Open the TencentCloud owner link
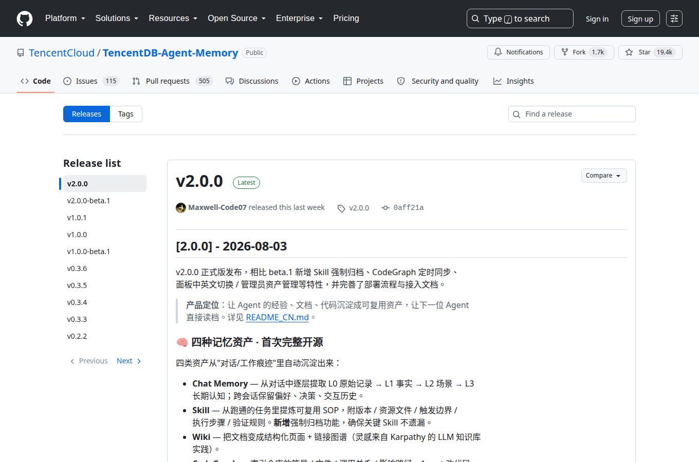The image size is (699, 462). 62,53
